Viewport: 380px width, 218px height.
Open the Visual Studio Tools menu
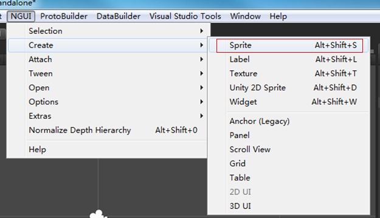point(185,16)
